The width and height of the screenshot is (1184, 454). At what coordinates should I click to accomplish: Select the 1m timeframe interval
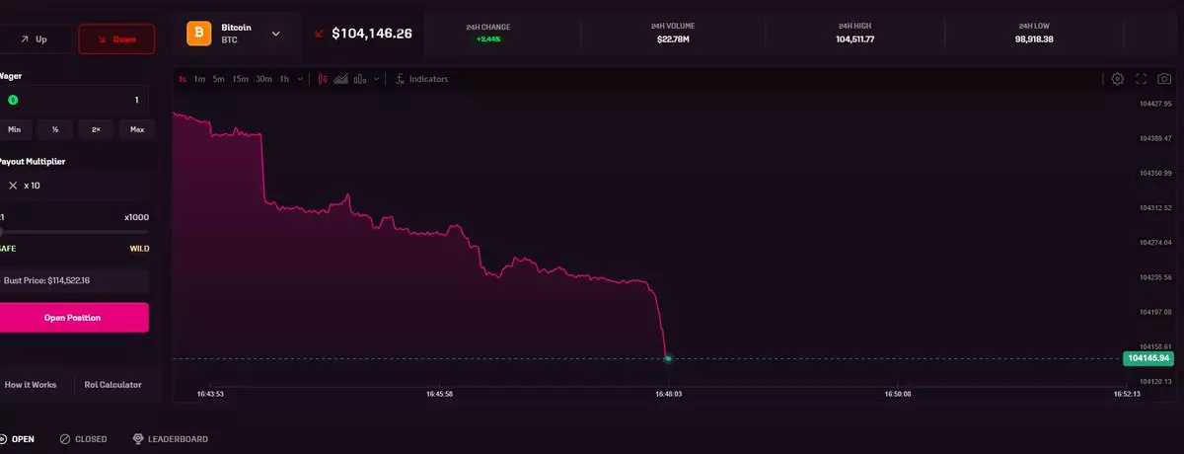click(199, 79)
